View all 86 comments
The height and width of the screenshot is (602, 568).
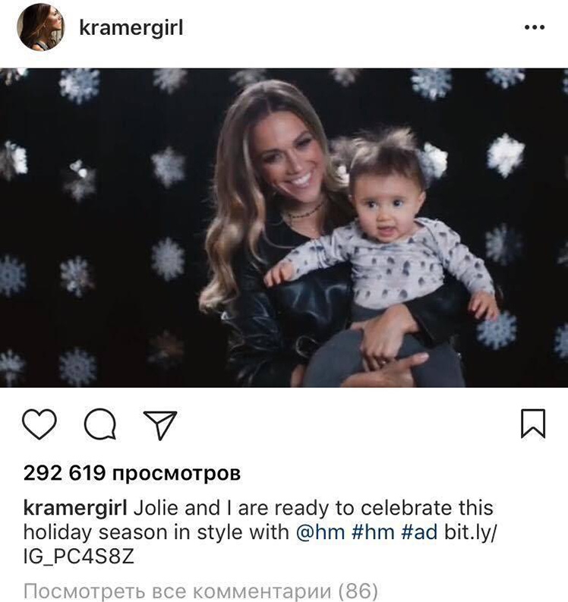pos(200,591)
